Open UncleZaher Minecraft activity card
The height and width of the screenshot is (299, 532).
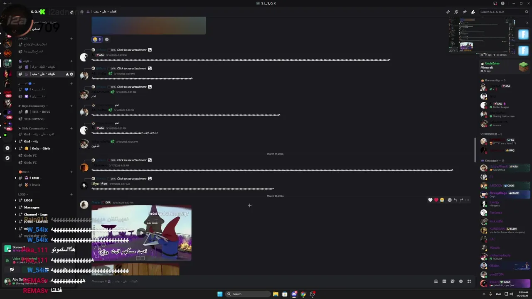pyautogui.click(x=504, y=66)
